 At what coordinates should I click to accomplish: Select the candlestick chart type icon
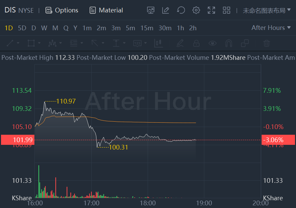coord(158,43)
